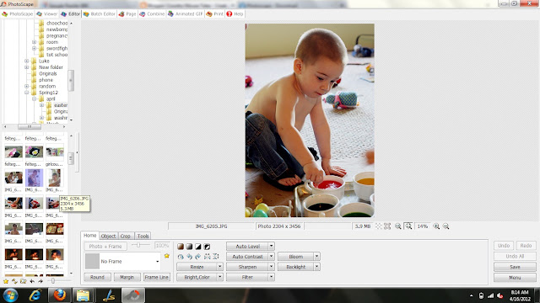The image size is (540, 303).
Task: Expand the Luke folder node
Action: 26,61
